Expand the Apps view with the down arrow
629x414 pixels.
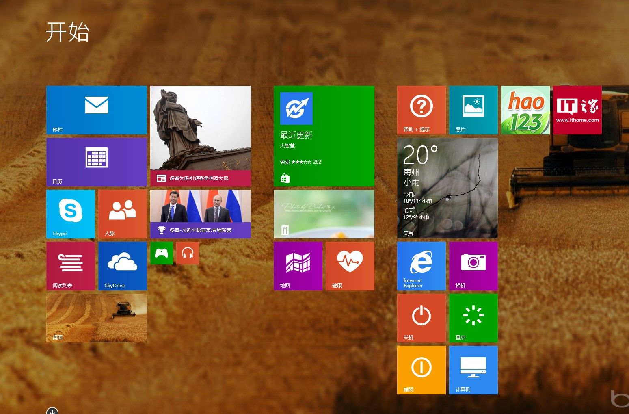click(53, 412)
